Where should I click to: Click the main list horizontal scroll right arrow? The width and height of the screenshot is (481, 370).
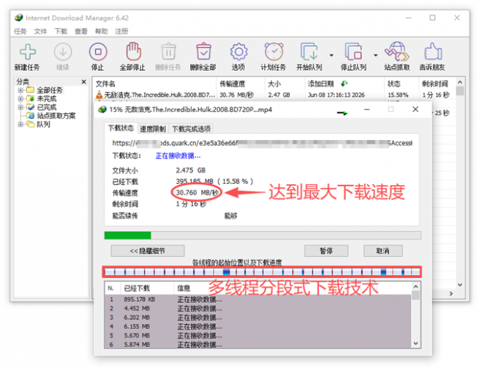click(451, 294)
